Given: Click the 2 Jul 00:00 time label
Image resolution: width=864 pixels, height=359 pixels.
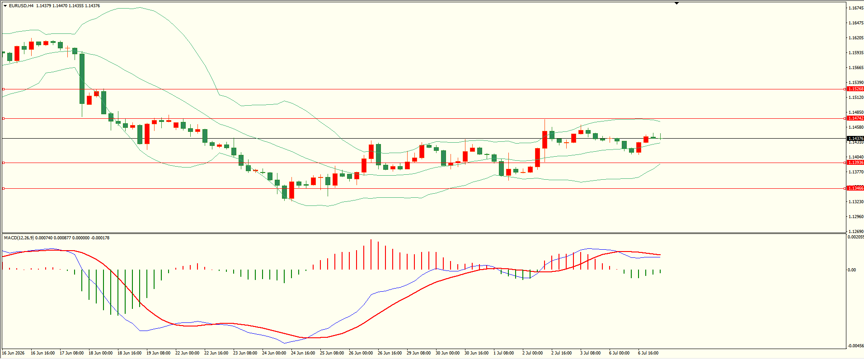Looking at the screenshot, I should click(533, 353).
